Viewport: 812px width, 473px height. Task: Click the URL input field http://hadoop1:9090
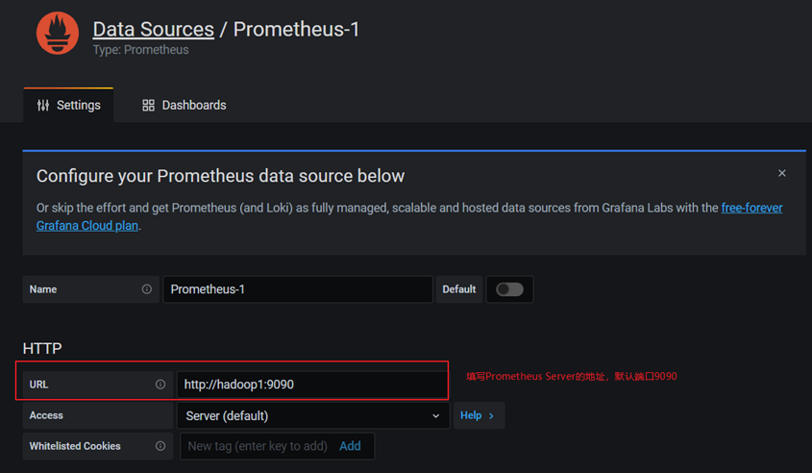click(x=312, y=385)
